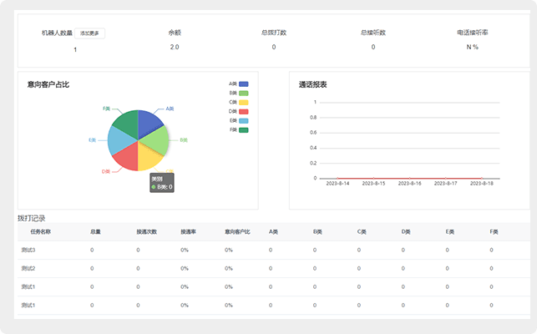
Task: Open the 测试3 task row
Action: tap(28, 250)
